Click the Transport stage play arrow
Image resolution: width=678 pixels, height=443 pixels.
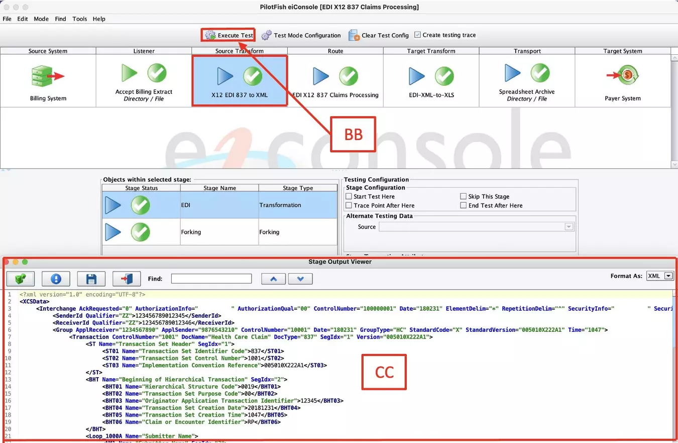[x=513, y=73]
